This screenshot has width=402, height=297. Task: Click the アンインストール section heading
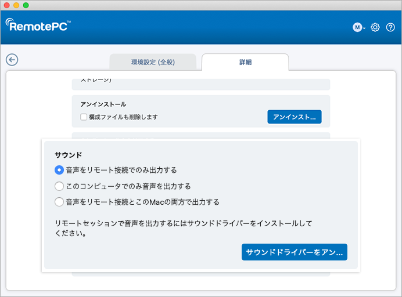pyautogui.click(x=103, y=104)
